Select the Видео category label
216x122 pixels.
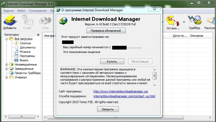click(24, 60)
